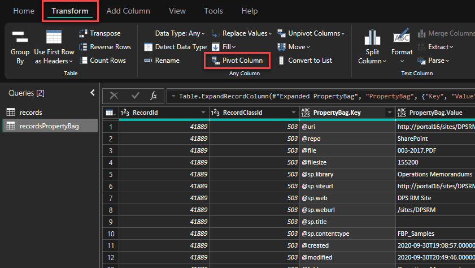Click Transpose table icon
This screenshot has height=268, width=475.
pyautogui.click(x=84, y=33)
